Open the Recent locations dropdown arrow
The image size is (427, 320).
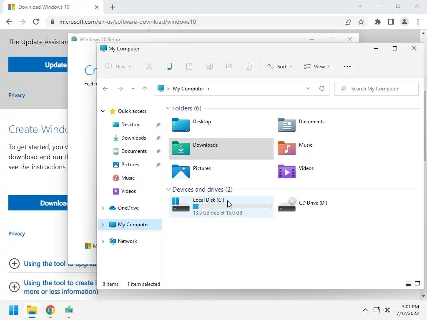(133, 89)
